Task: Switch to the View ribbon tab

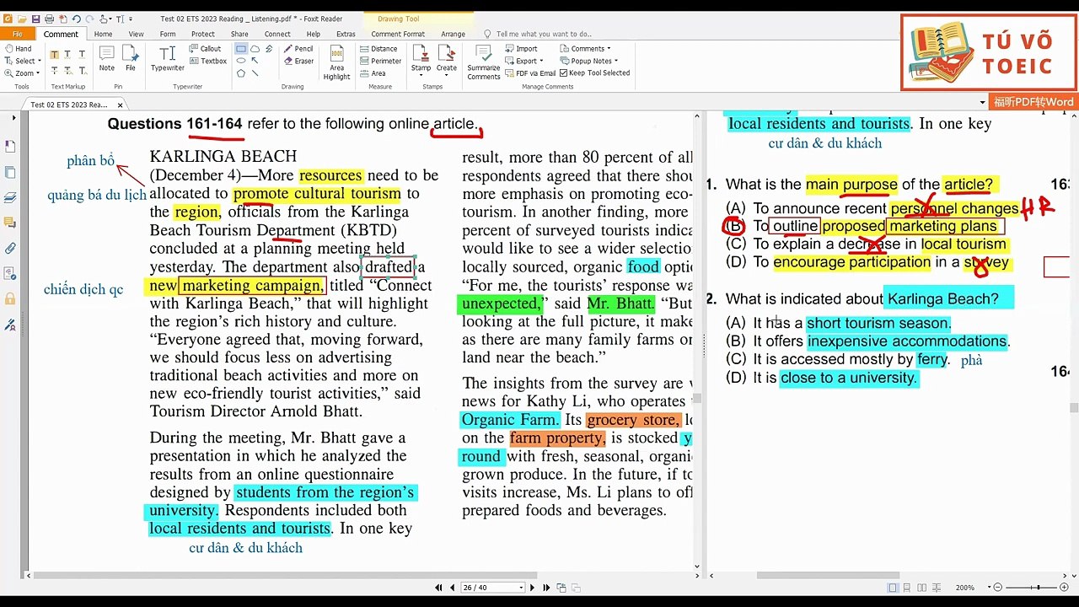Action: click(x=136, y=34)
